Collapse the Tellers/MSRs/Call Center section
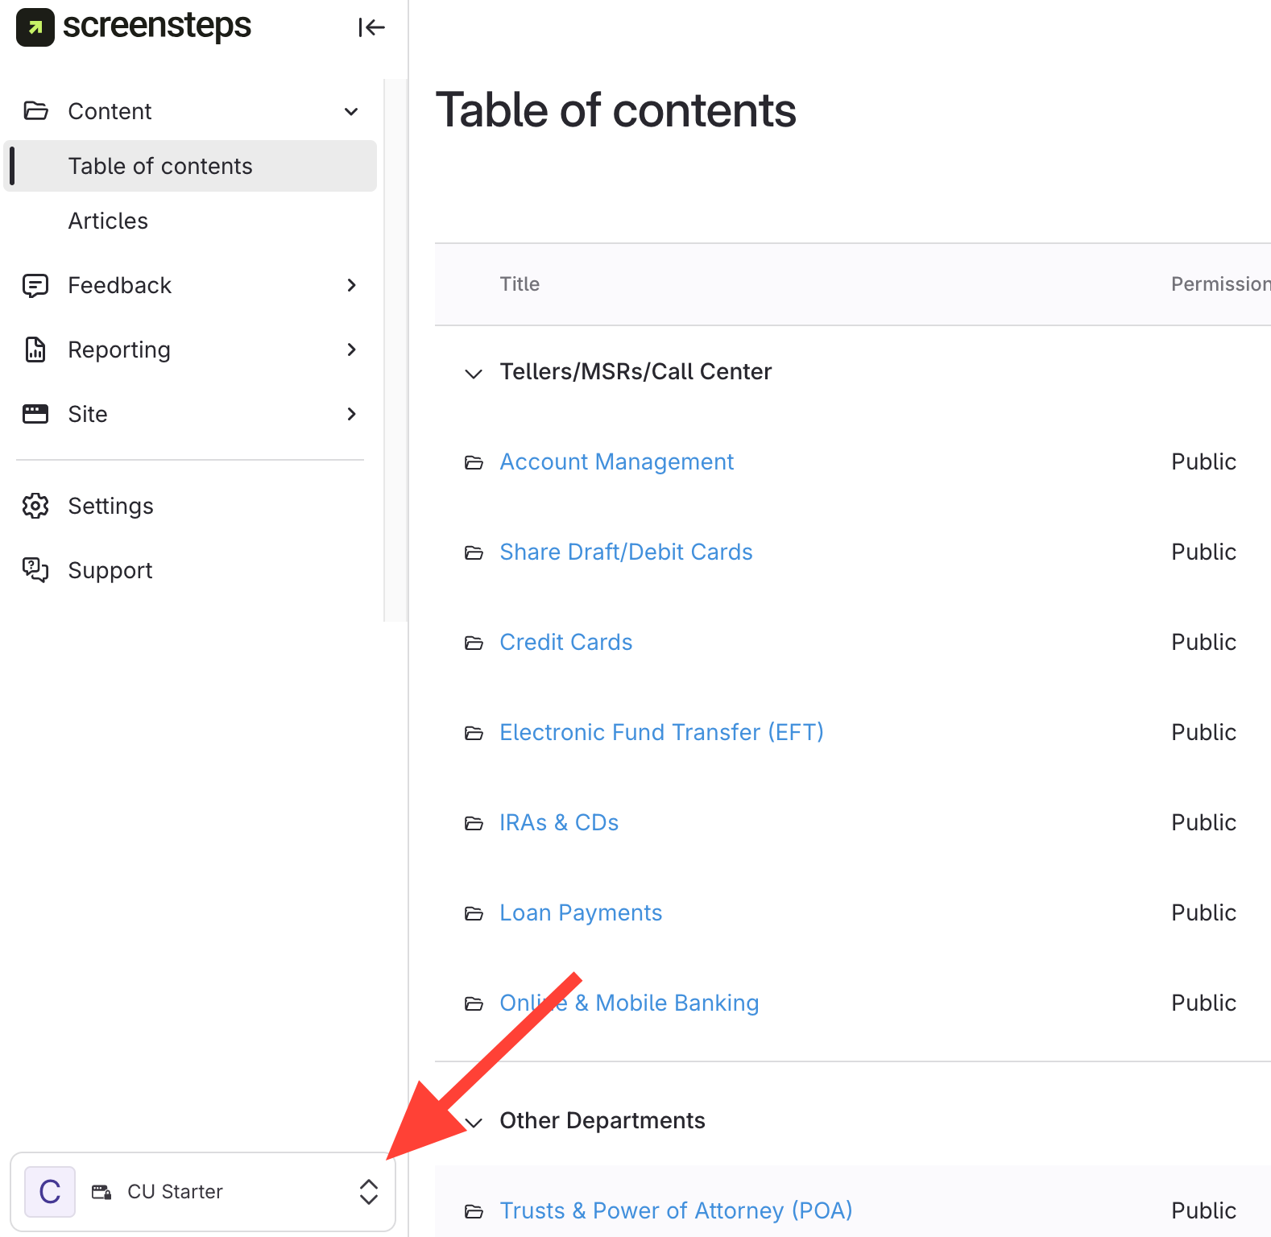Screen dimensions: 1271x1237 click(x=474, y=373)
